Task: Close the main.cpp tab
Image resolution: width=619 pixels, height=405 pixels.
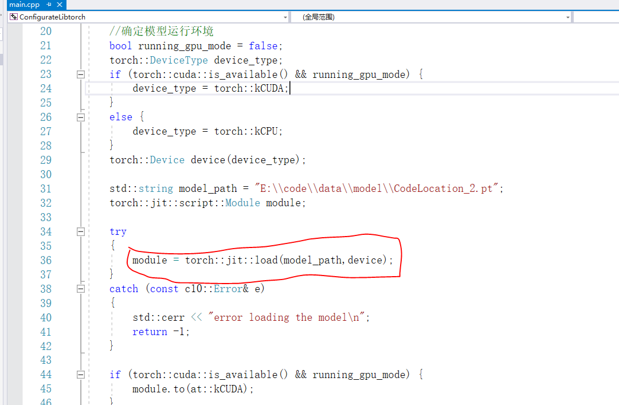Action: click(60, 5)
